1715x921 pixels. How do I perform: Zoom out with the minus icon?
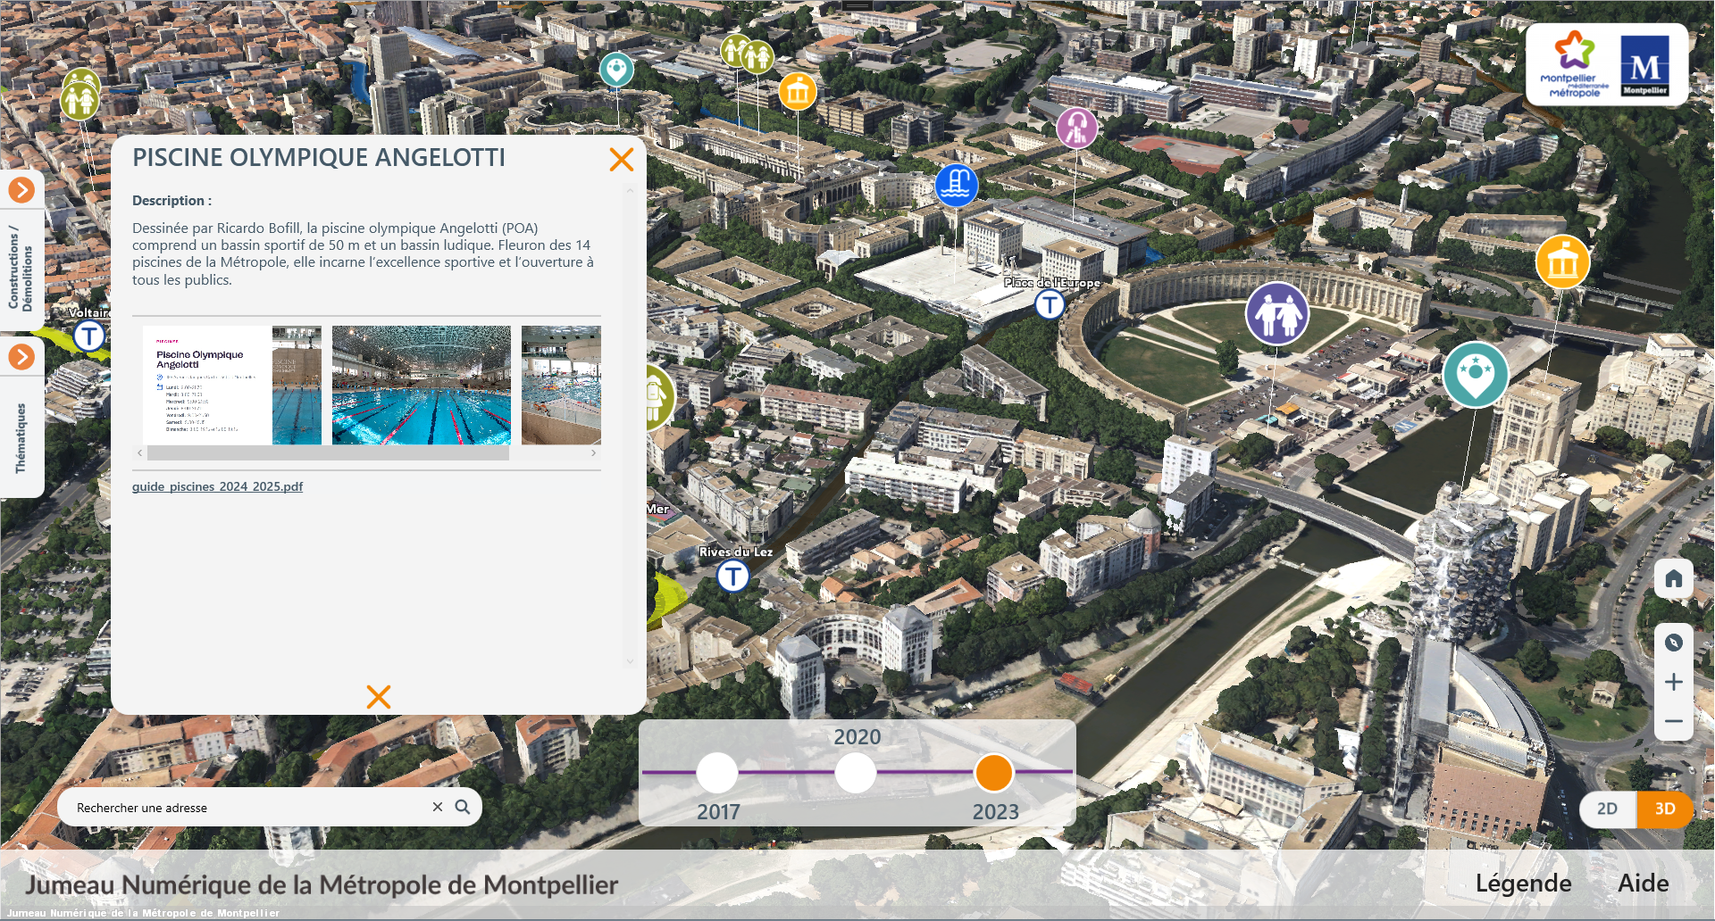(x=1673, y=721)
